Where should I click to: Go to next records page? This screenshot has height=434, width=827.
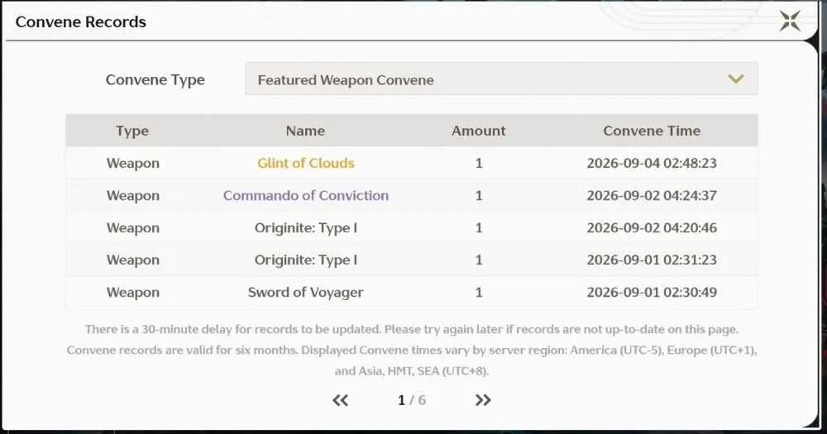tap(483, 400)
